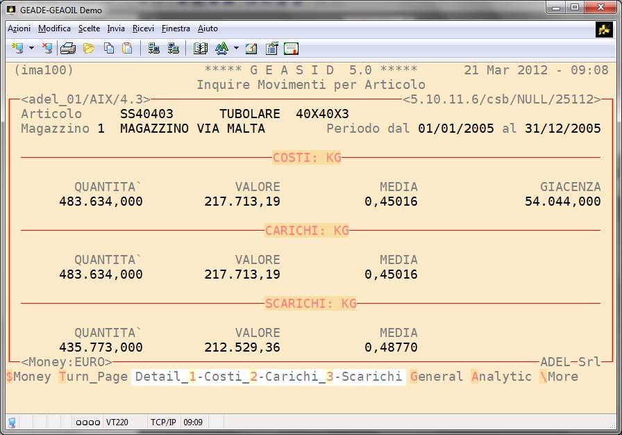Click the \More option in bottom menu
This screenshot has width=622, height=435.
[x=558, y=377]
